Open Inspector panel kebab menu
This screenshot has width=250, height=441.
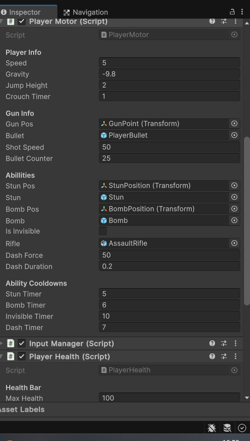(x=242, y=12)
